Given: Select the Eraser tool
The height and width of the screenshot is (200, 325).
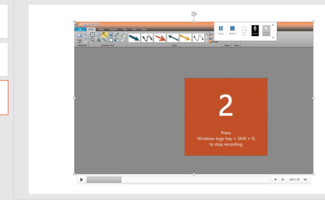Looking at the screenshot, I should [123, 40].
